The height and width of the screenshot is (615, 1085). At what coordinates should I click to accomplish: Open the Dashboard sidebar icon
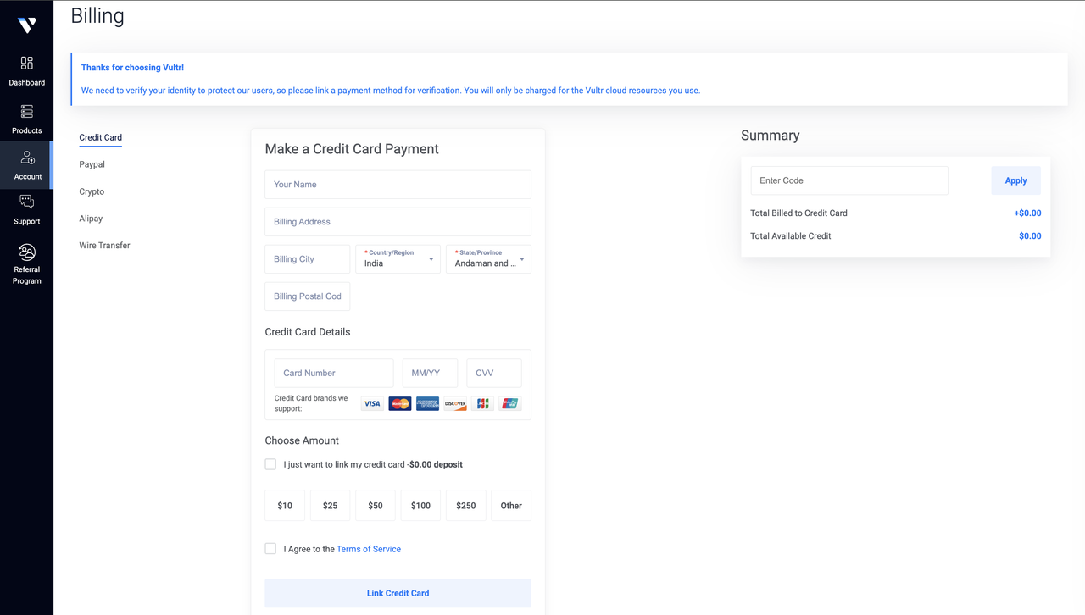click(26, 64)
